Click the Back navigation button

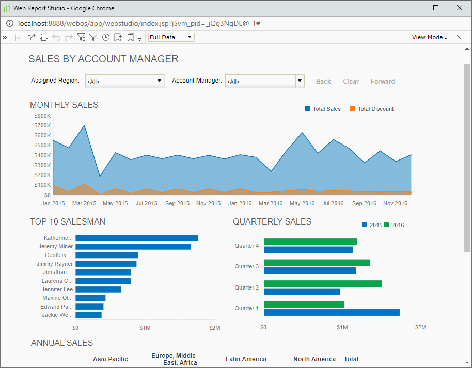pos(323,81)
